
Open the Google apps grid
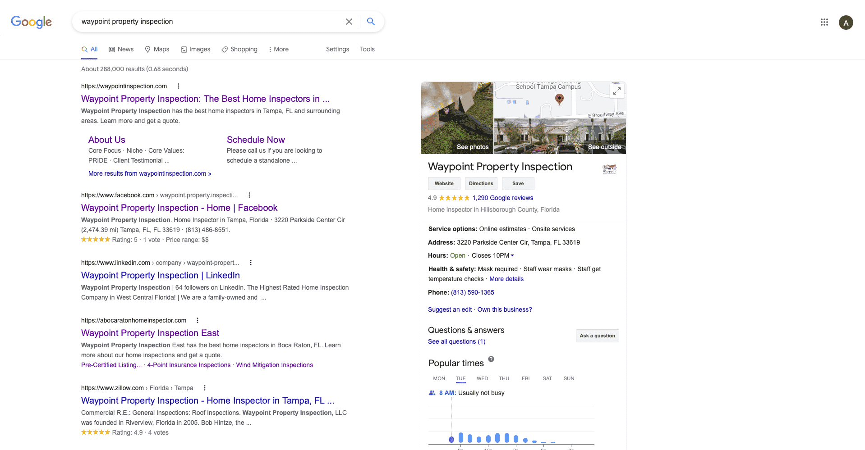(x=824, y=22)
